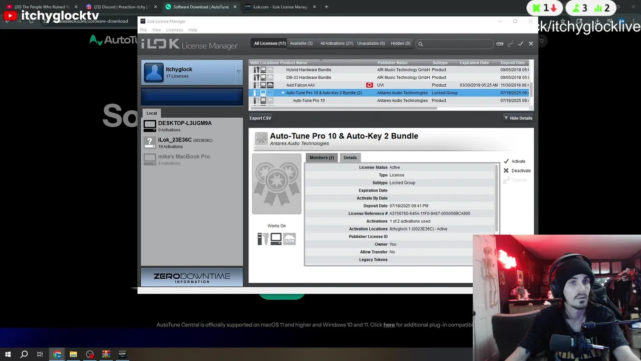641x361 pixels.
Task: Click the X deactivate icon in top toolbar
Action: pyautogui.click(x=531, y=44)
